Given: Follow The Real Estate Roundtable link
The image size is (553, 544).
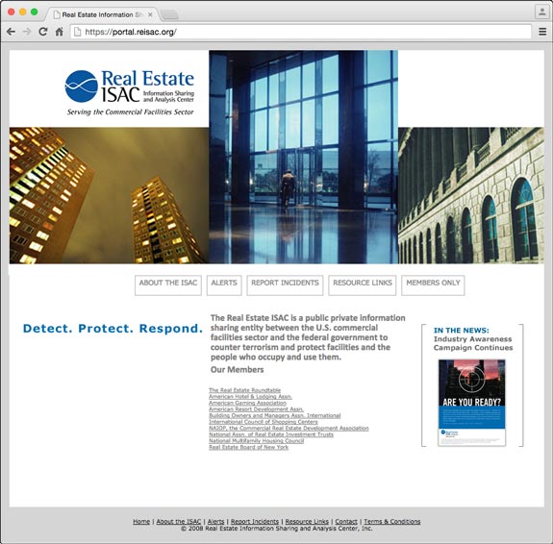Looking at the screenshot, I should click(244, 390).
